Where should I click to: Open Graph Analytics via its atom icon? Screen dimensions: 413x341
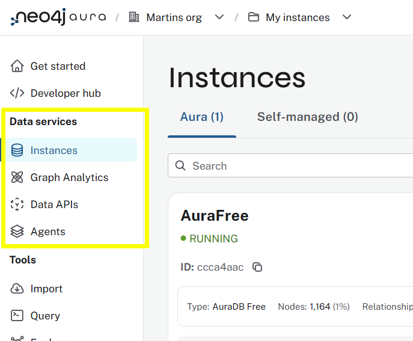click(x=17, y=177)
